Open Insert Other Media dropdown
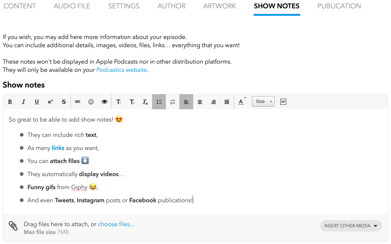391x244 pixels. [351, 226]
